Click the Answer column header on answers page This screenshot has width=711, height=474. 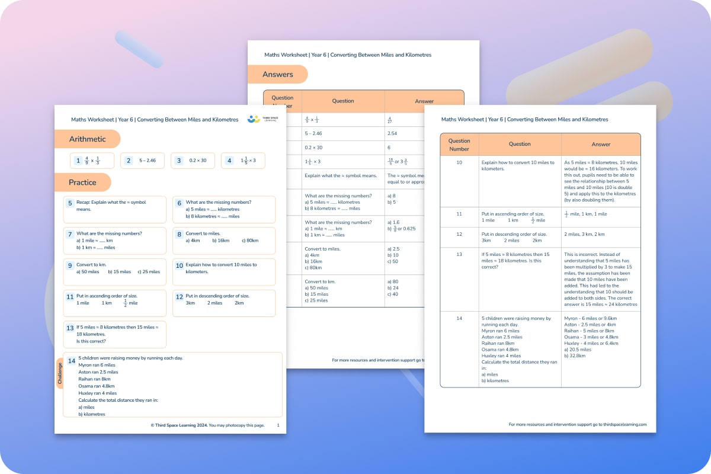click(x=601, y=143)
